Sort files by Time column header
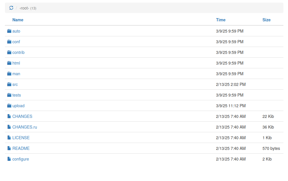288x181 pixels. 221,20
